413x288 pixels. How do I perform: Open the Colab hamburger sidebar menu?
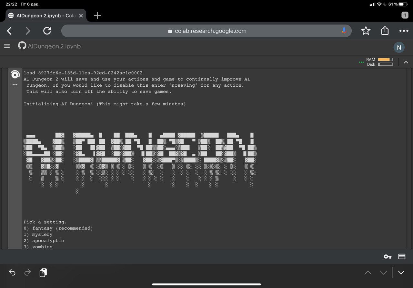(x=7, y=46)
